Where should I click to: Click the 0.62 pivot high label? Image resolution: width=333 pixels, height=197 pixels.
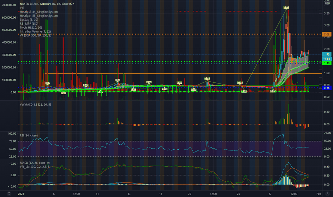click(149, 82)
